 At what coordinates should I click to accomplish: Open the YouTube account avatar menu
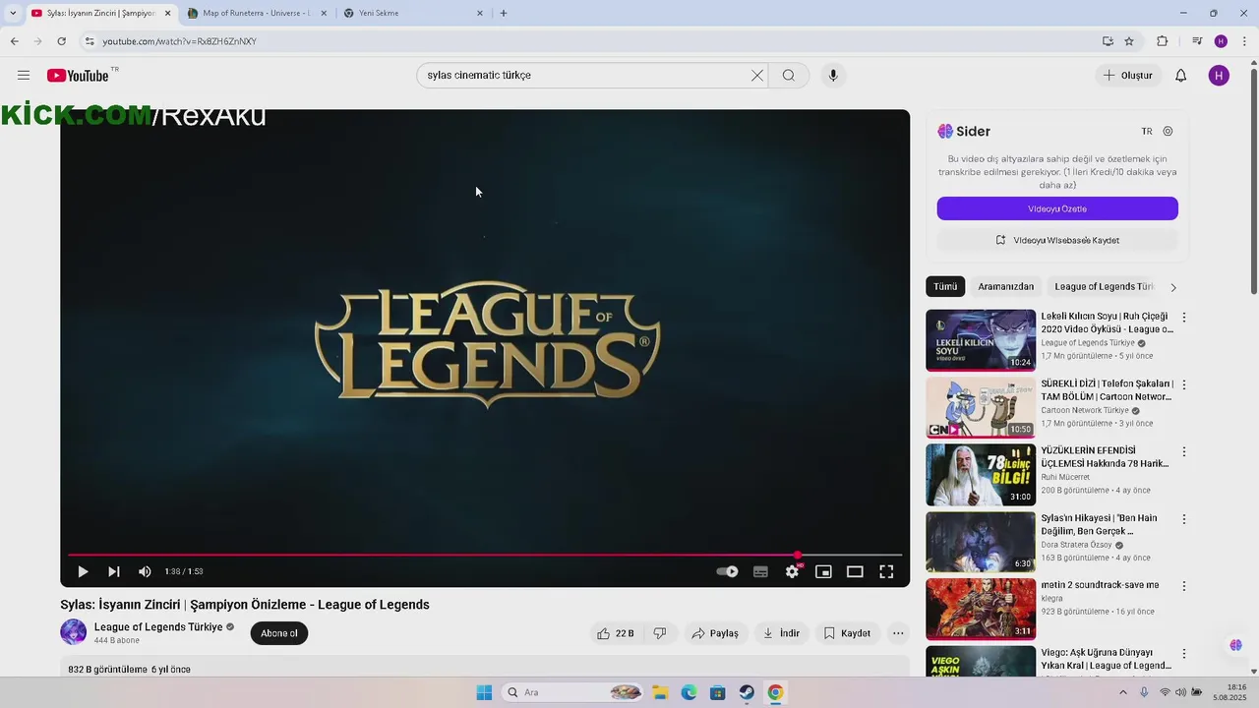1219,76
